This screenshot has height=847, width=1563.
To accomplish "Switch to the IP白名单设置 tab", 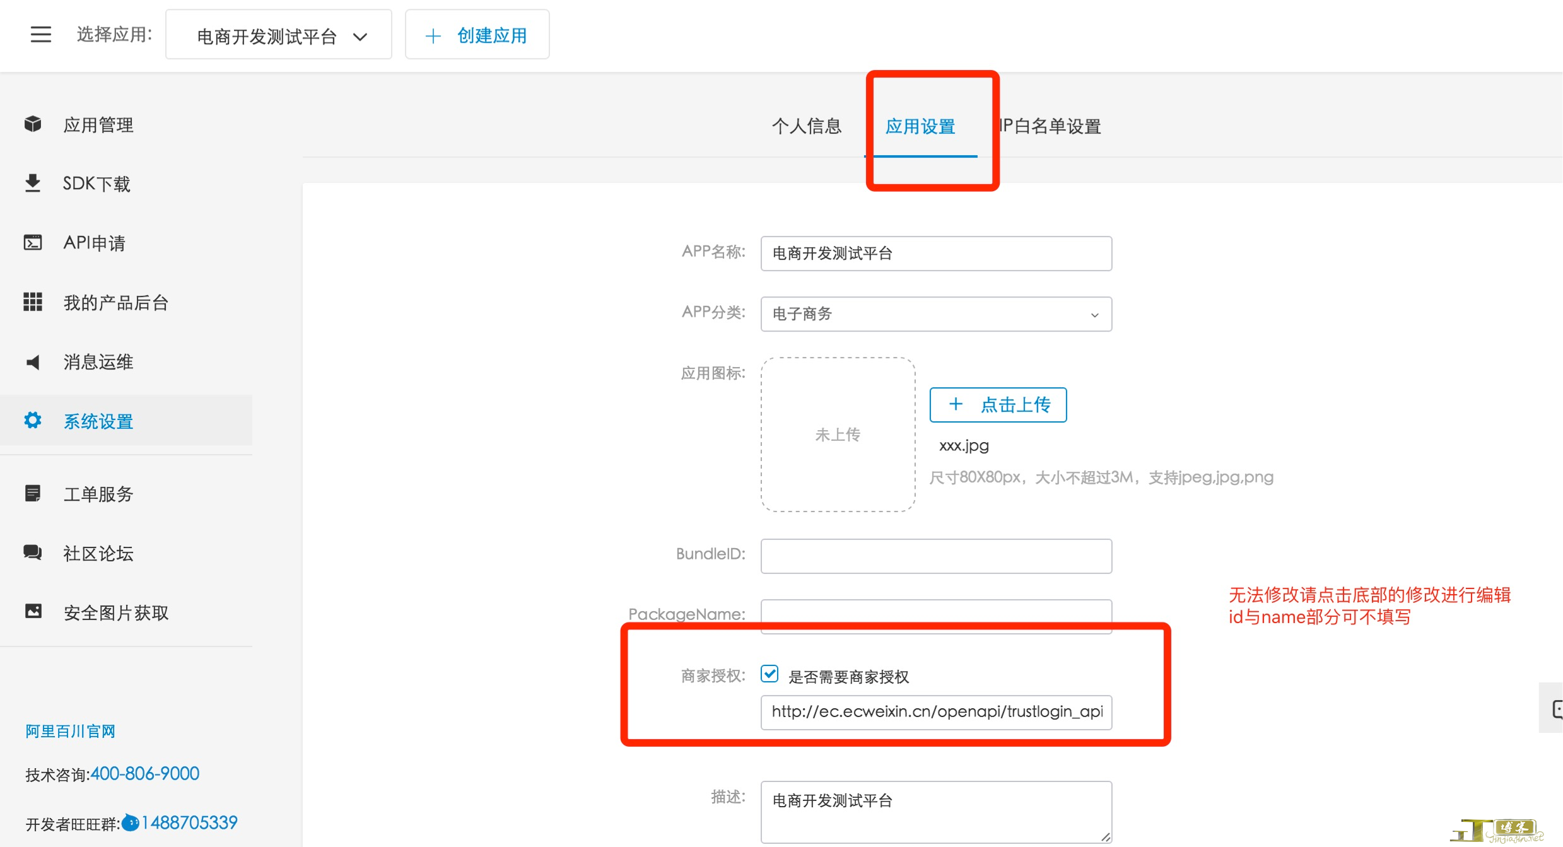I will click(1051, 126).
